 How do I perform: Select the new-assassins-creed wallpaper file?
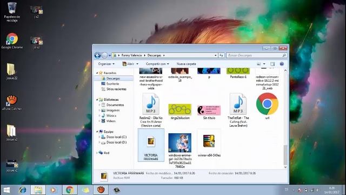point(151,79)
